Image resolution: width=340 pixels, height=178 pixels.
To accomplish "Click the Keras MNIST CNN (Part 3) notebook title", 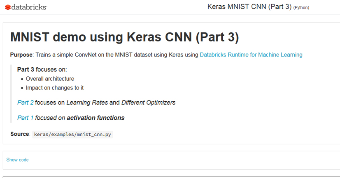I will click(x=249, y=7).
